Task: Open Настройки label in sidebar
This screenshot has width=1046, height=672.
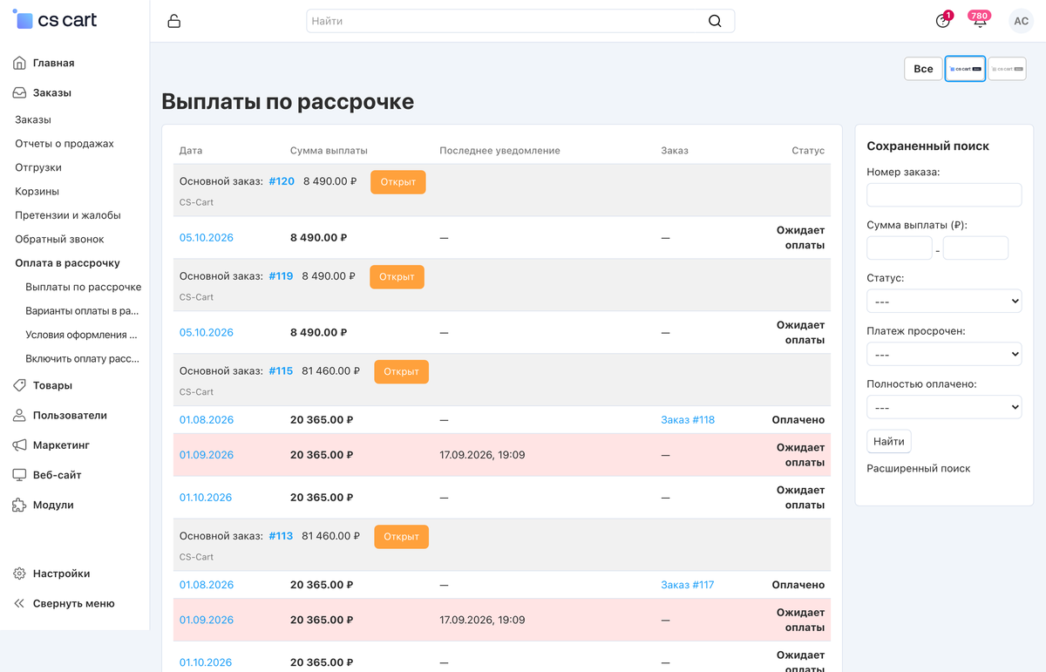Action: coord(61,574)
